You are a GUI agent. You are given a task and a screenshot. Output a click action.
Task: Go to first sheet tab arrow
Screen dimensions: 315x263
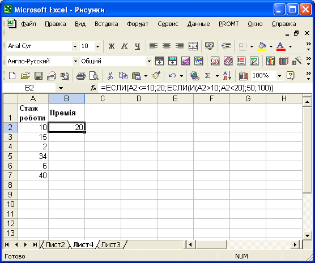coord(7,245)
